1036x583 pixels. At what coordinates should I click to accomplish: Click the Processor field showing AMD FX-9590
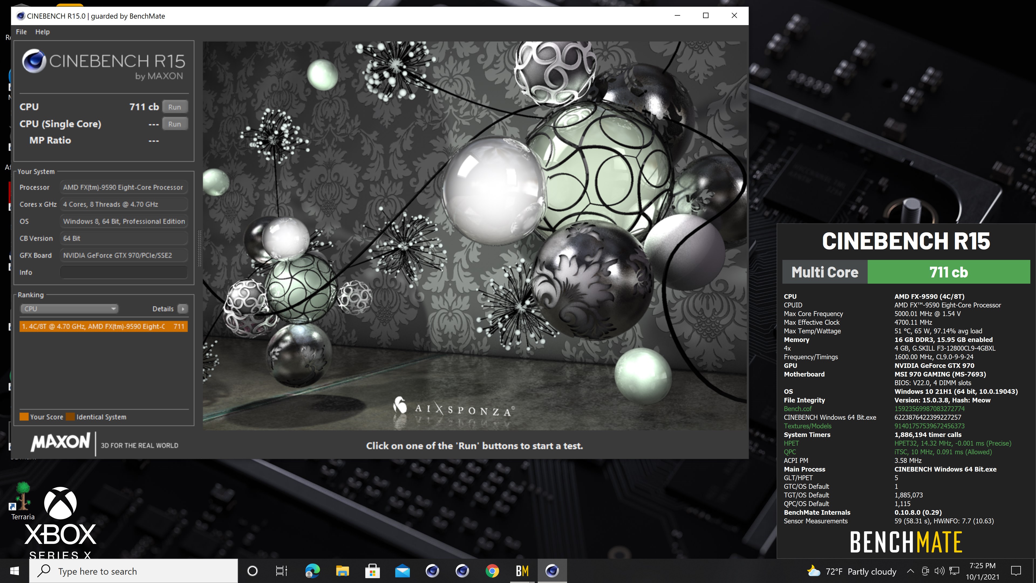(124, 188)
